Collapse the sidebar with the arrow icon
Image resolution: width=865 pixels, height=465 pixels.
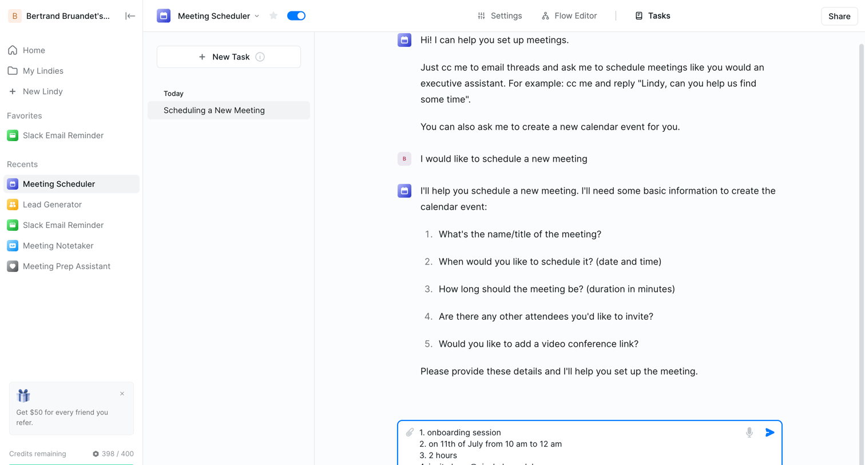[130, 16]
